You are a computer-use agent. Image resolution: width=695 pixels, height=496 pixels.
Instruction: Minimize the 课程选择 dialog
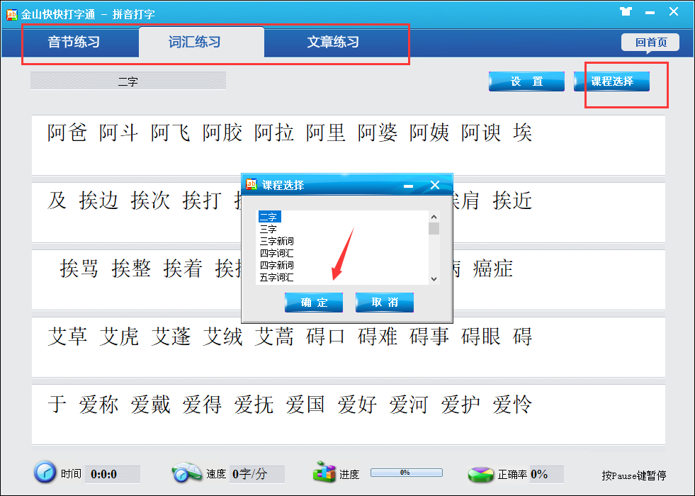click(408, 185)
